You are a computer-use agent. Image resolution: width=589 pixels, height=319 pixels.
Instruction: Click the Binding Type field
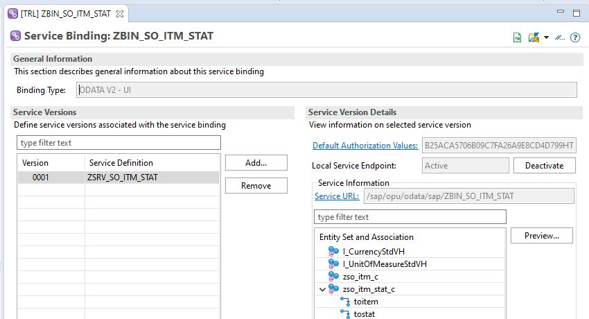coord(326,89)
